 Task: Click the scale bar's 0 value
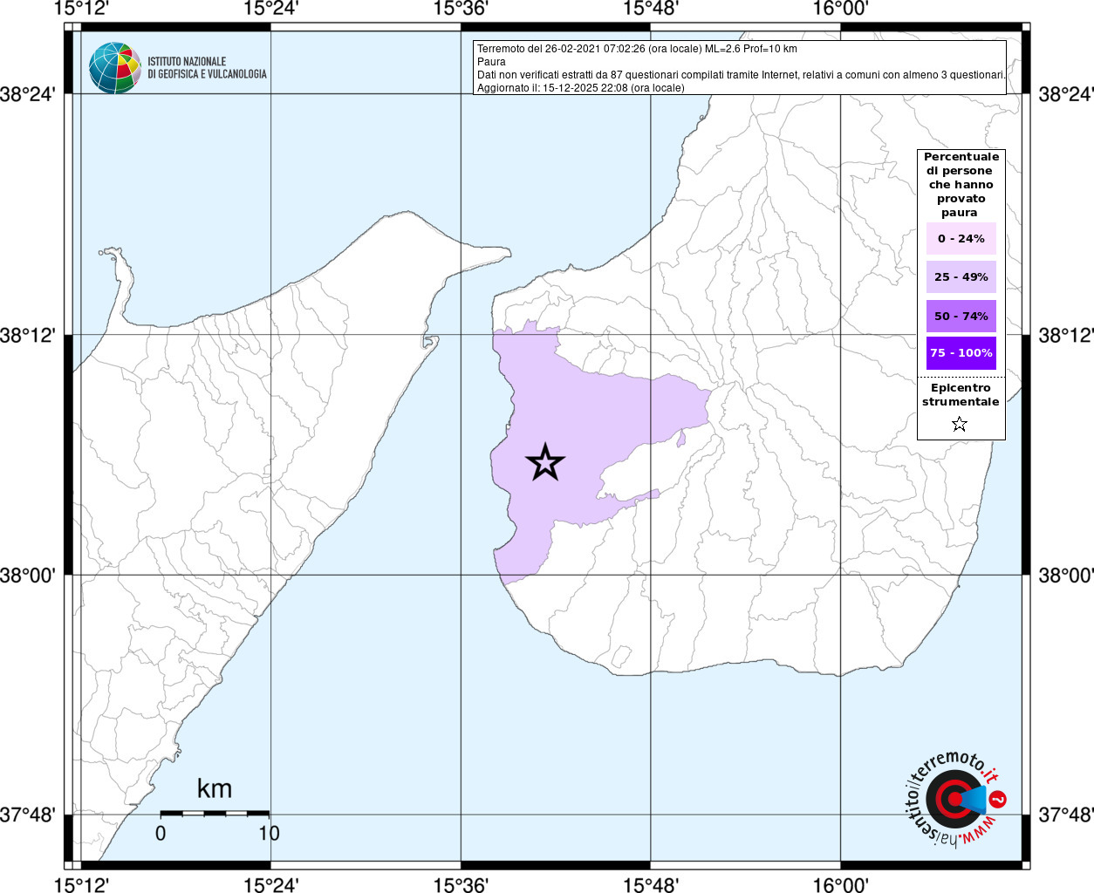point(161,833)
